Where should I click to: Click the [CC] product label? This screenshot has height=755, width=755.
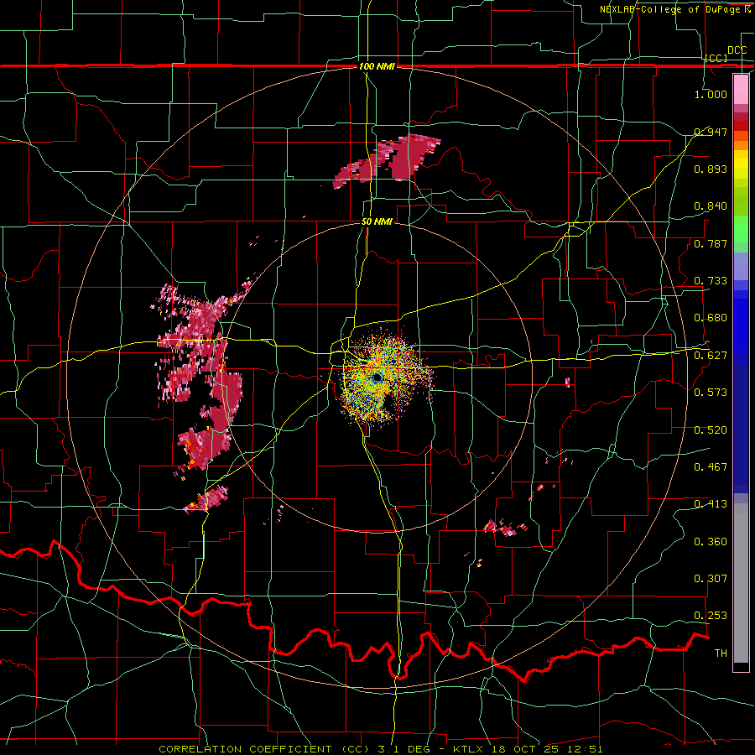[716, 58]
